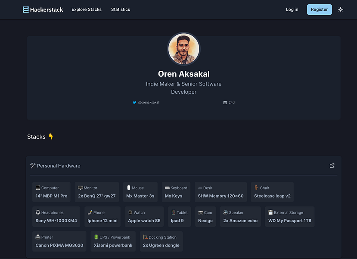Click the hammer-and-wrench icon beside Personal Hardware
Image resolution: width=357 pixels, height=259 pixels.
click(32, 165)
